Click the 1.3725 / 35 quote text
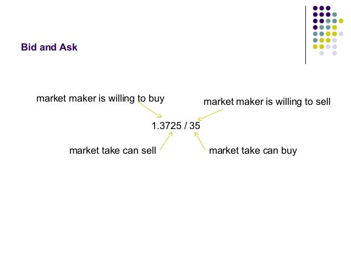351x263 pixels. [175, 126]
